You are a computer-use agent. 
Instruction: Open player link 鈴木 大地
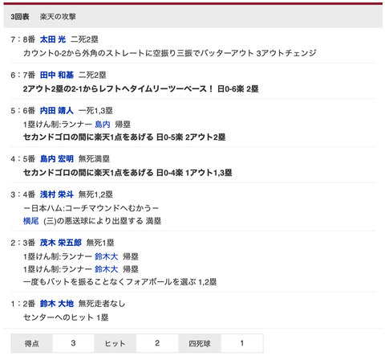[x=57, y=304]
